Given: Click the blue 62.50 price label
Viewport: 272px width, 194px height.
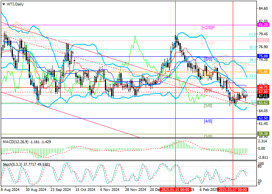Looking at the screenshot, I should pyautogui.click(x=263, y=118).
